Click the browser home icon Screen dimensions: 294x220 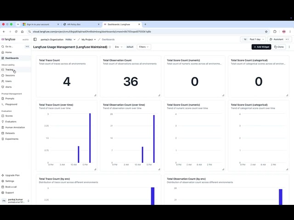click(23, 32)
